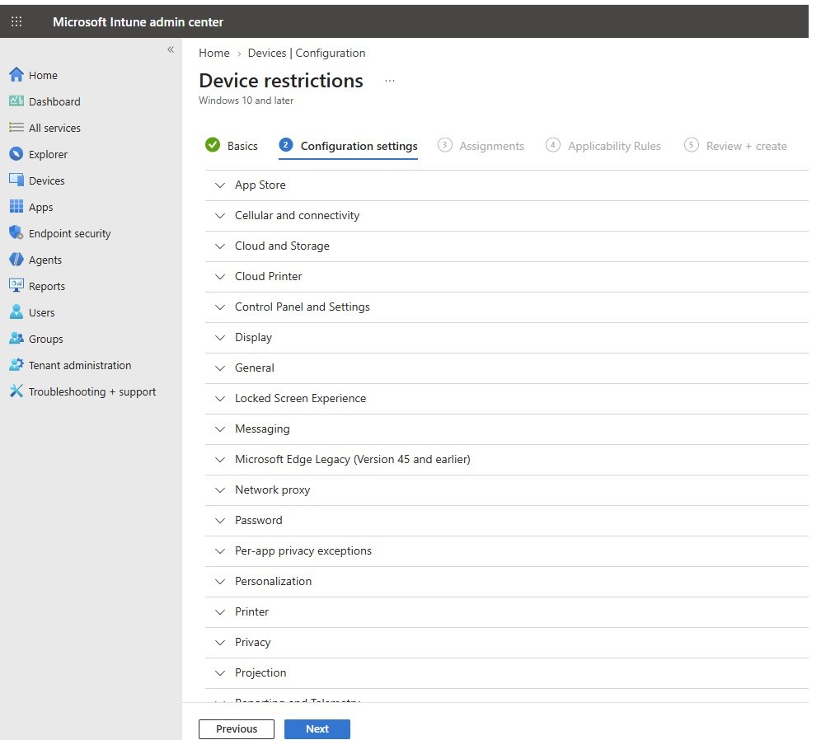Expand the Projection section
821x740 pixels.
coord(506,673)
